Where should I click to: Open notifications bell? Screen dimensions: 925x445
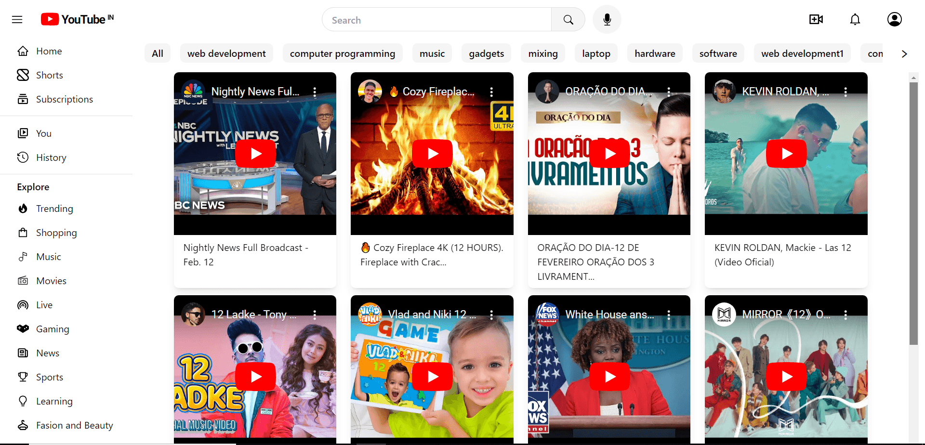coord(855,19)
